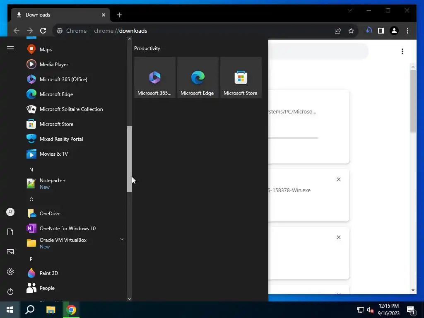
Task: Click the Microsoft Edge tile under Productivity
Action: pos(198,77)
